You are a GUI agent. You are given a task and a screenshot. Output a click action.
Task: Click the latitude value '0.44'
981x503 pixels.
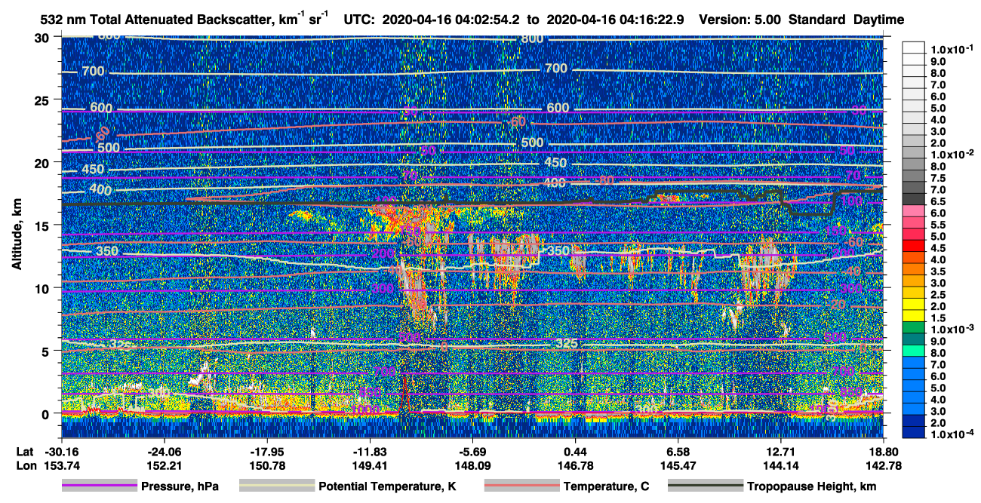575,451
